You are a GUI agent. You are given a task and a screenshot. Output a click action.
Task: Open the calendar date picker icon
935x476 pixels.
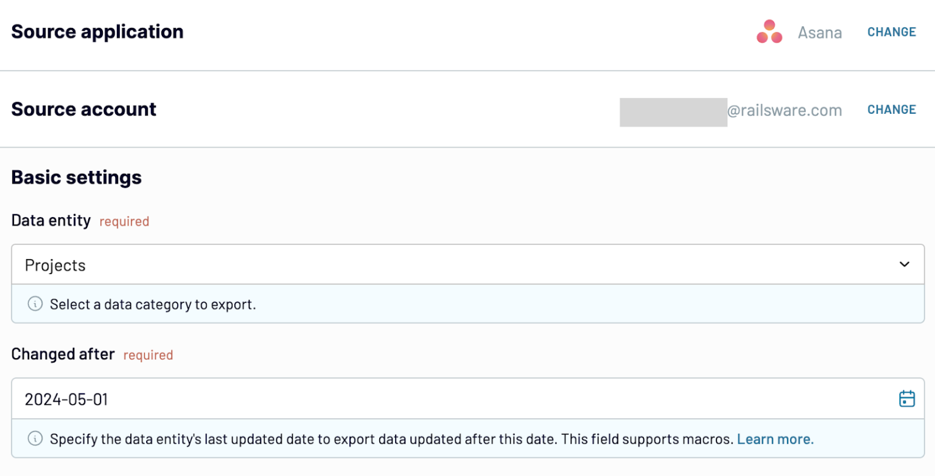pos(906,398)
